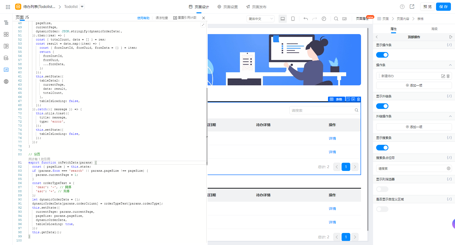The image size is (455, 245).
Task: Edit the 新建待办 action item
Action: pyautogui.click(x=443, y=76)
